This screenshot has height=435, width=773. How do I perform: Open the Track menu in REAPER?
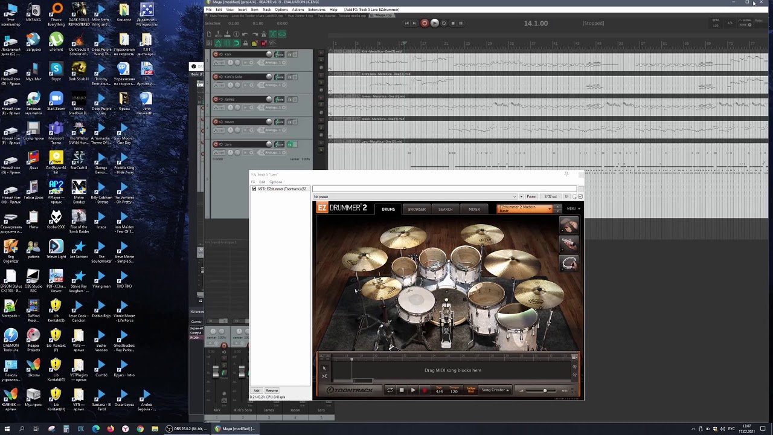click(x=266, y=10)
